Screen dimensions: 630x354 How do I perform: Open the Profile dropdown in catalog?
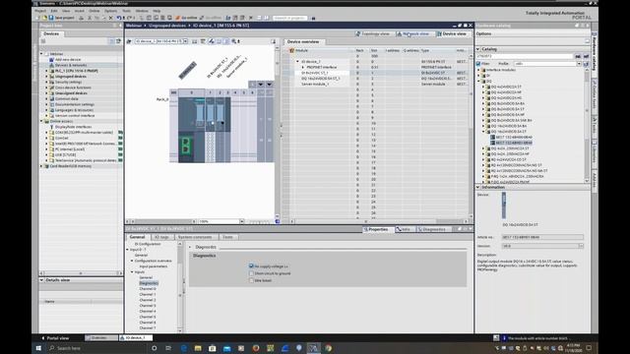(579, 64)
